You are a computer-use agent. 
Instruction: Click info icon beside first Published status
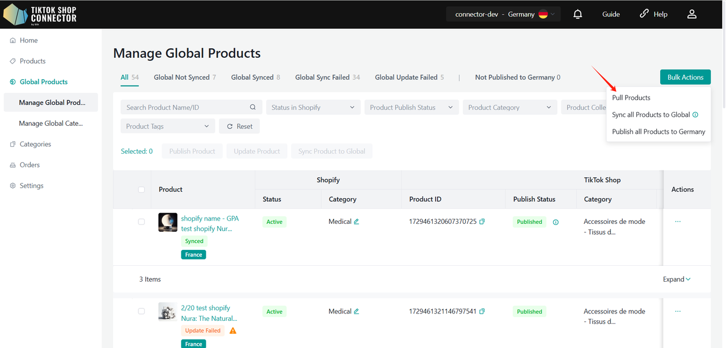[555, 222]
